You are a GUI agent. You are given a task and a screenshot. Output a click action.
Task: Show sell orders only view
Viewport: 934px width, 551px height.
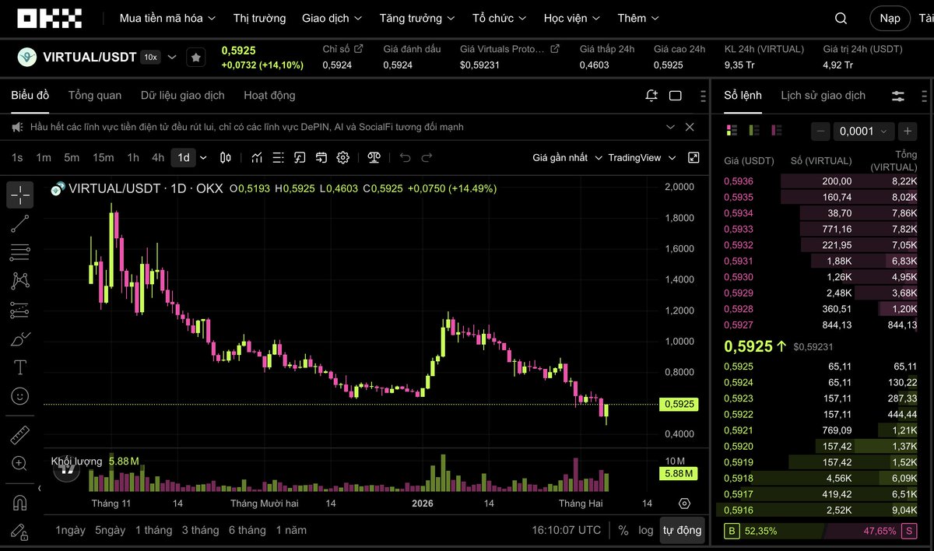click(x=776, y=130)
